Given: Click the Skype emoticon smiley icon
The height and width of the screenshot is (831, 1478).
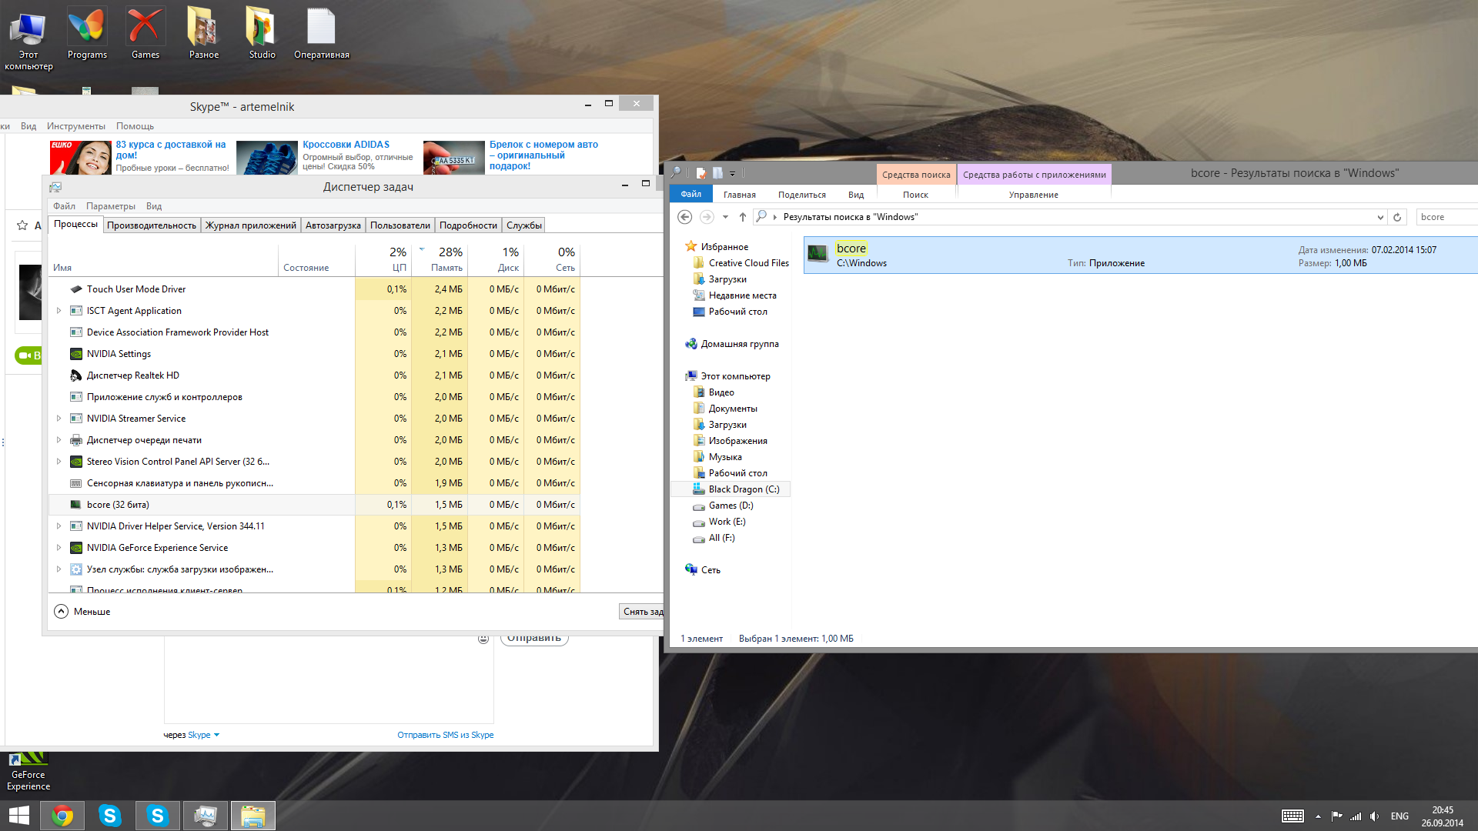Looking at the screenshot, I should tap(483, 639).
